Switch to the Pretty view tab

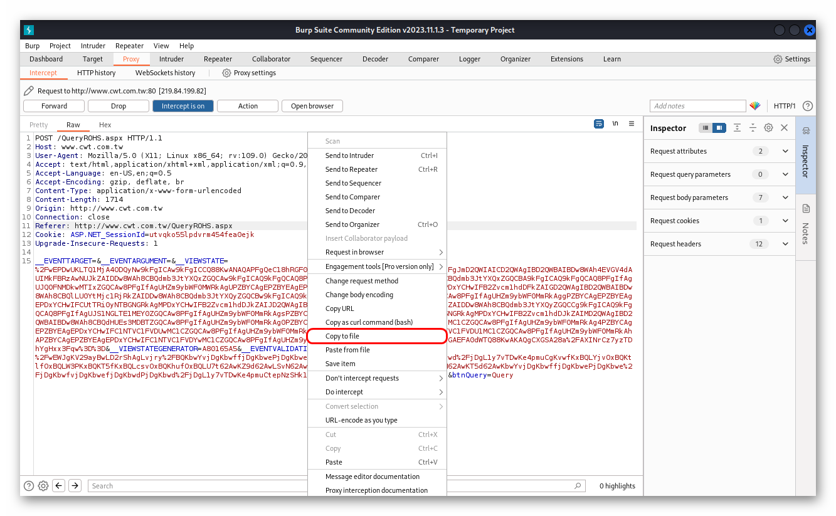(x=39, y=125)
